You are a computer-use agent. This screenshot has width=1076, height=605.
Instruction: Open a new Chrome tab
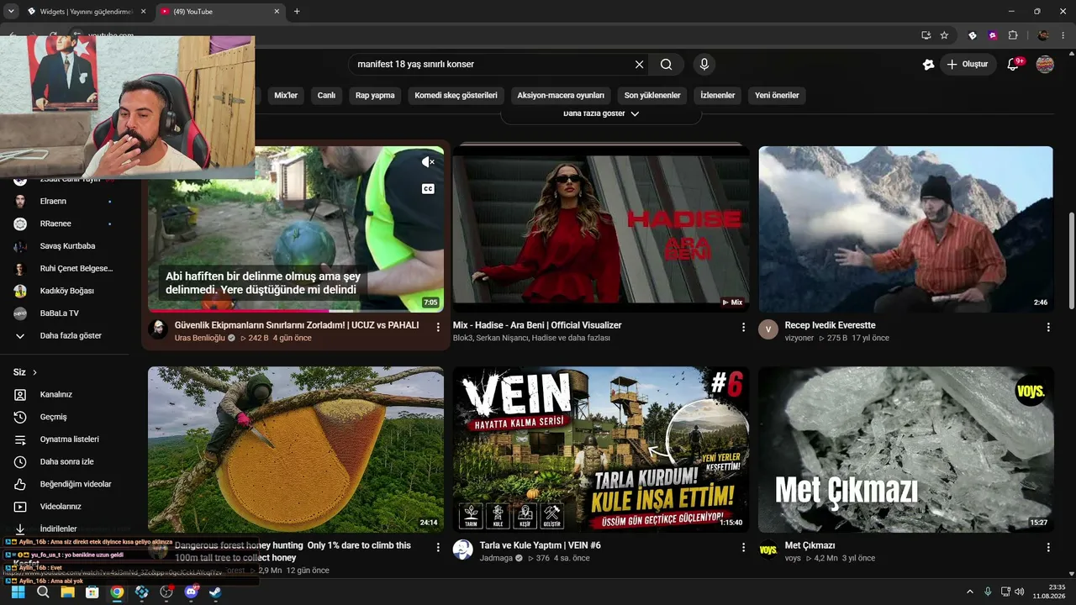coord(297,12)
